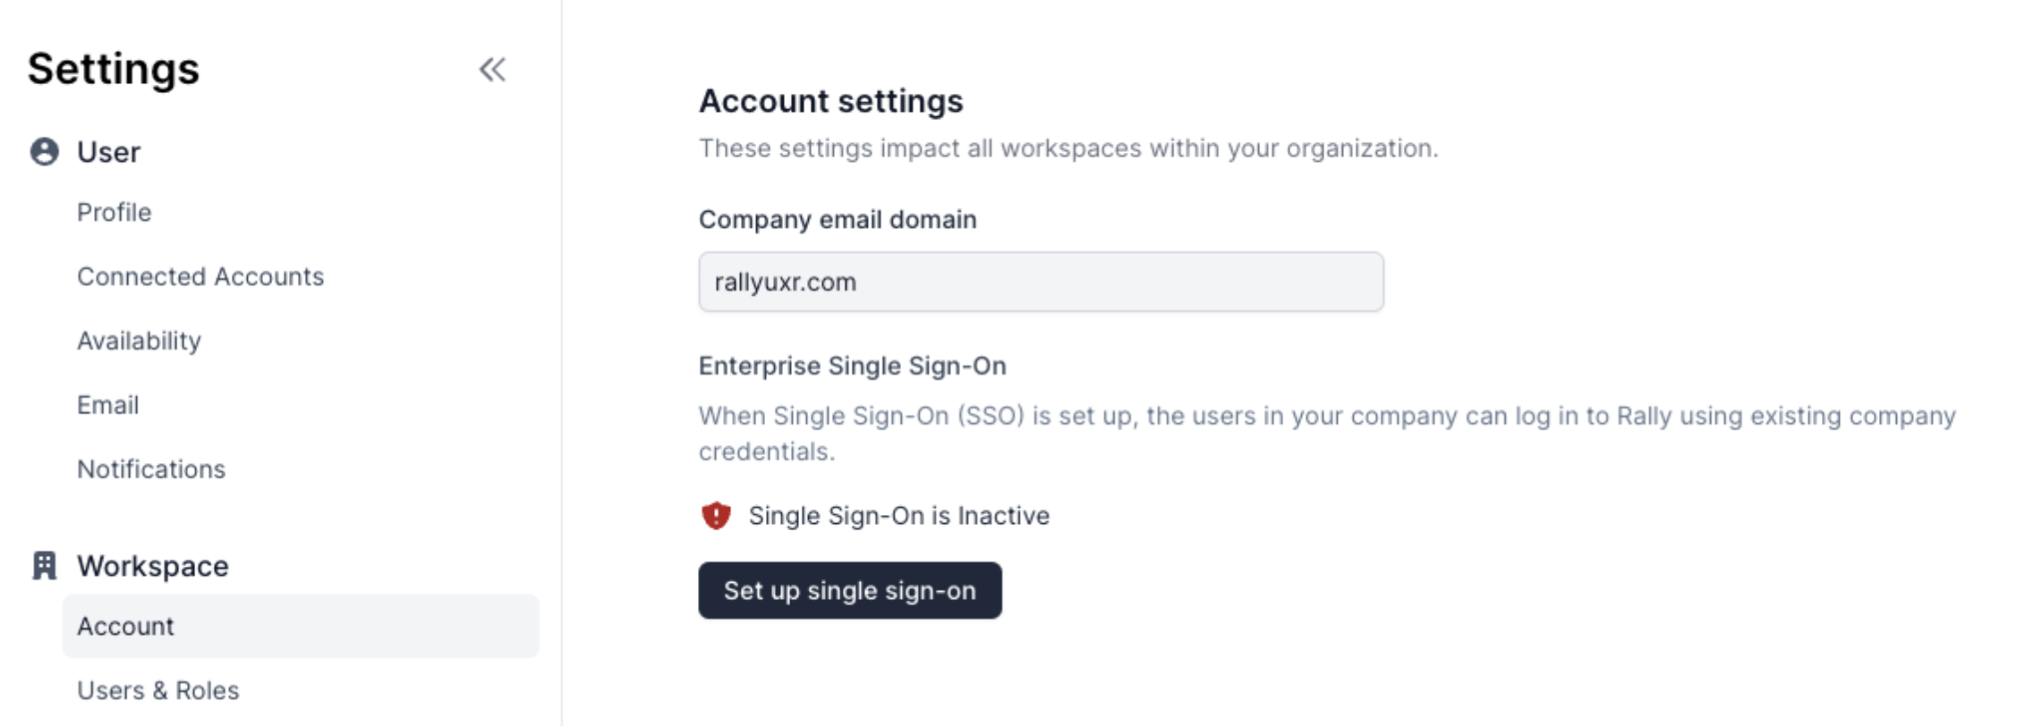The height and width of the screenshot is (726, 2033).
Task: Click the Workspace building icon
Action: [45, 566]
